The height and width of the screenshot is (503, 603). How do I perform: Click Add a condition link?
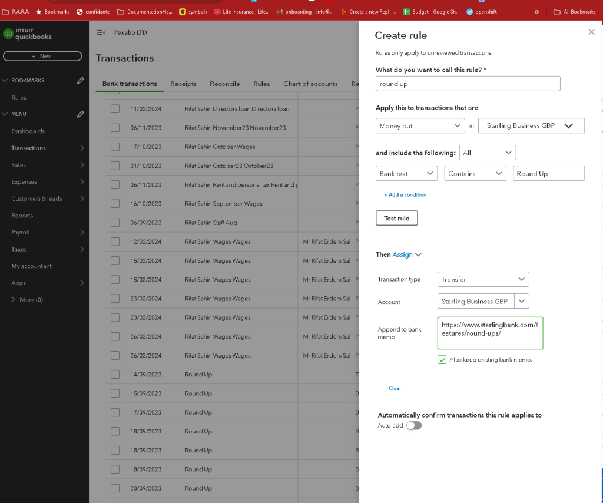(x=405, y=195)
